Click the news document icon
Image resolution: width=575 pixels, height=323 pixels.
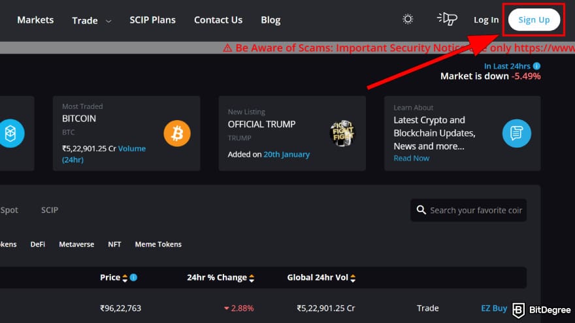click(516, 133)
